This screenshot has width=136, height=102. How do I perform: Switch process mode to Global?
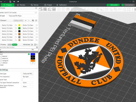[10, 44]
